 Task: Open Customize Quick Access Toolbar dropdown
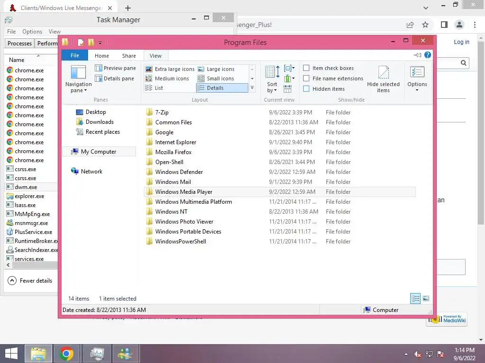pos(100,43)
